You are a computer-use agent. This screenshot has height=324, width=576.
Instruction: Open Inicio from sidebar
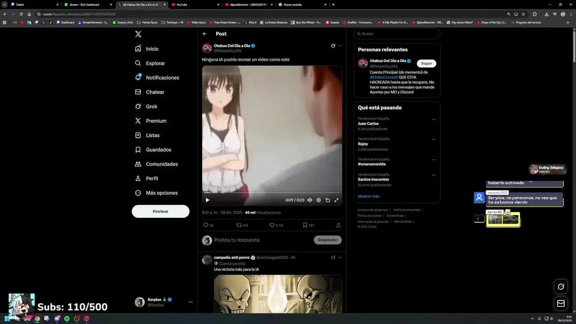147,49
